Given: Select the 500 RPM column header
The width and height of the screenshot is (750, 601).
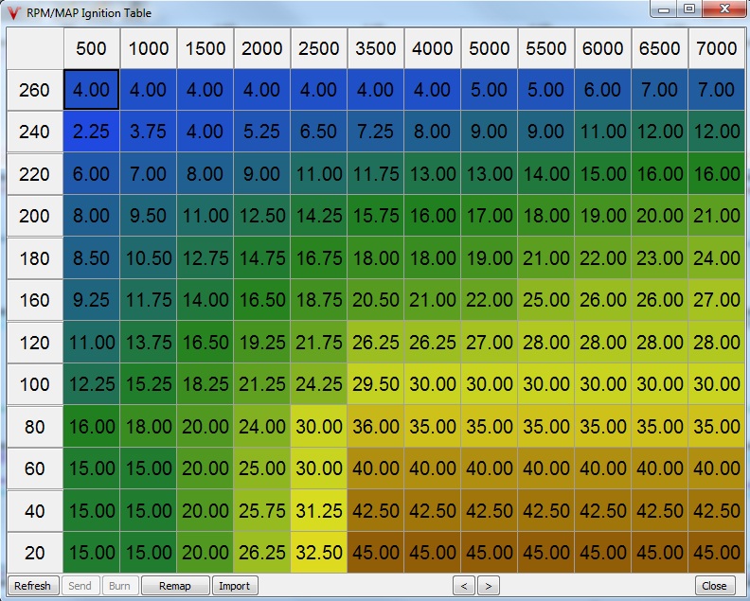Looking at the screenshot, I should pyautogui.click(x=91, y=48).
